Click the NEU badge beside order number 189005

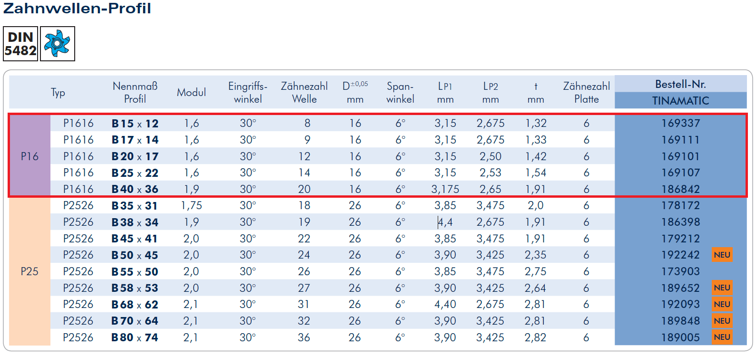[x=722, y=337]
